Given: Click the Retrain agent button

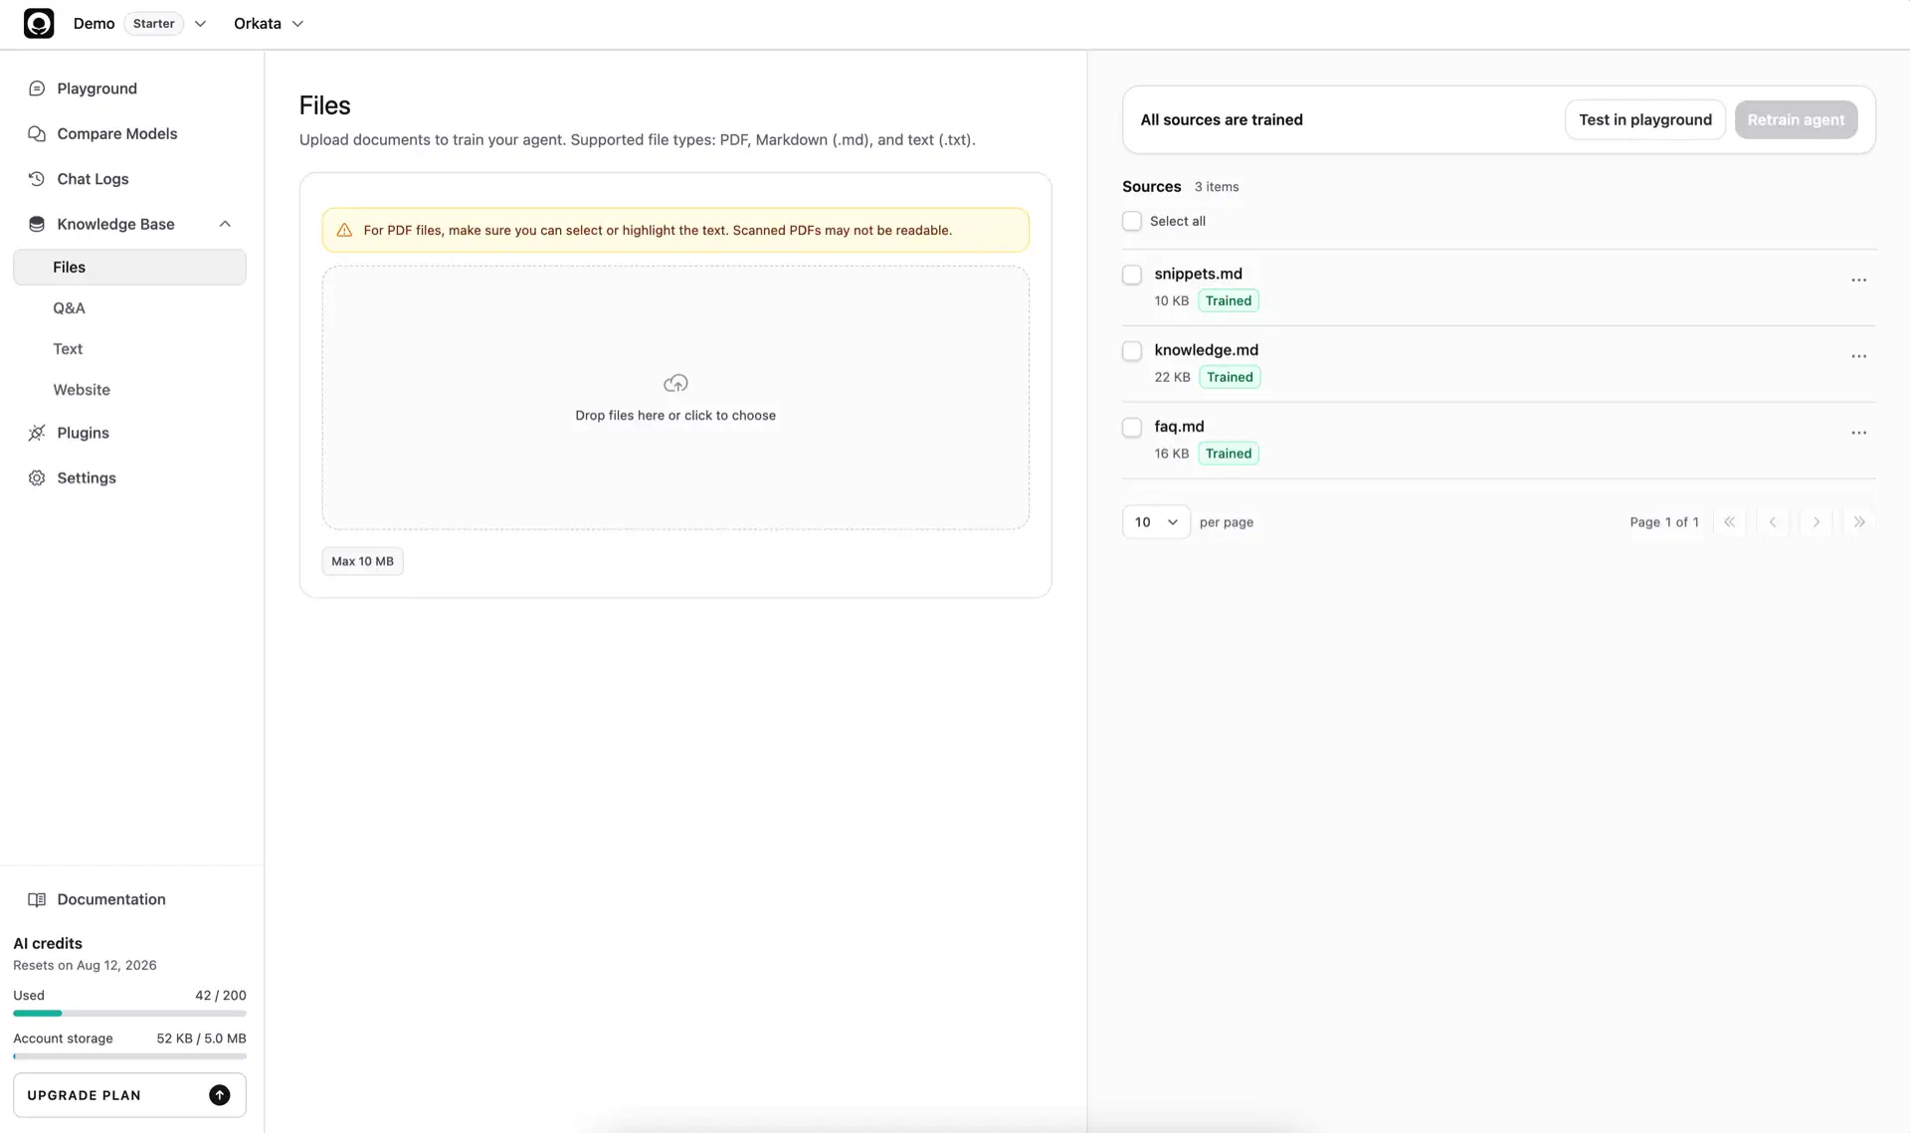Looking at the screenshot, I should [x=1796, y=119].
